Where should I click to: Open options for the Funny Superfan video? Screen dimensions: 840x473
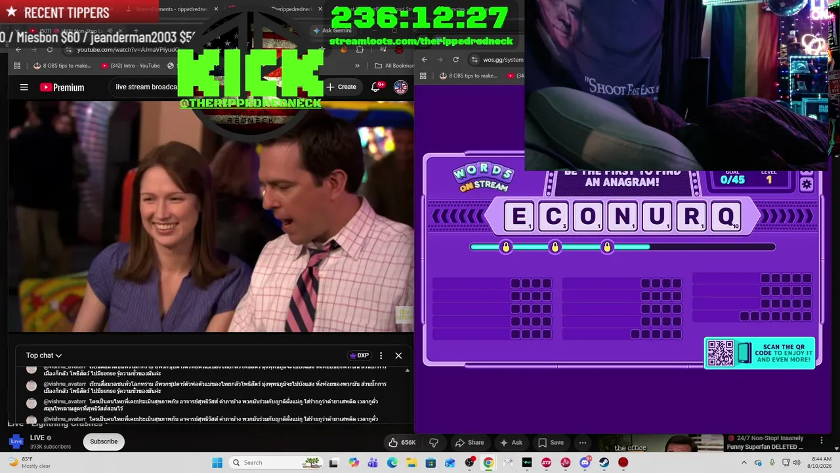821,440
